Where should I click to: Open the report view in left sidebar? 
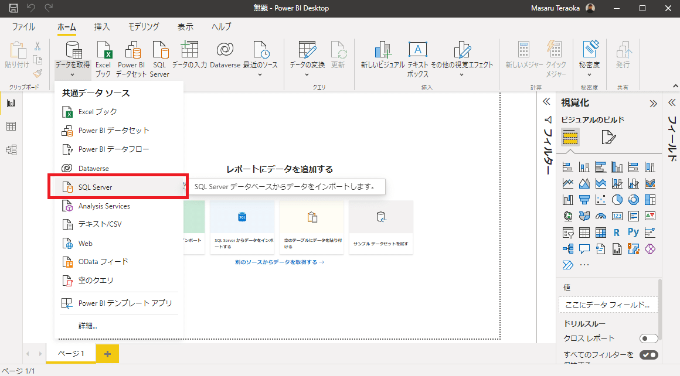point(11,103)
